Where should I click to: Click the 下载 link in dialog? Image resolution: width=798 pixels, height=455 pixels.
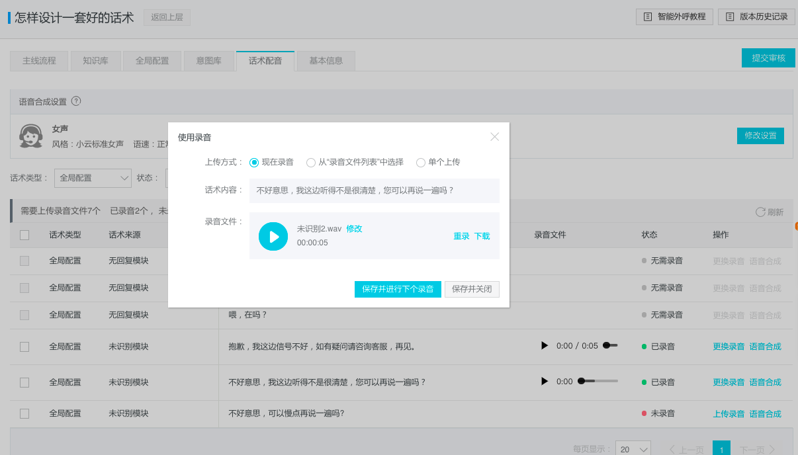[482, 236]
